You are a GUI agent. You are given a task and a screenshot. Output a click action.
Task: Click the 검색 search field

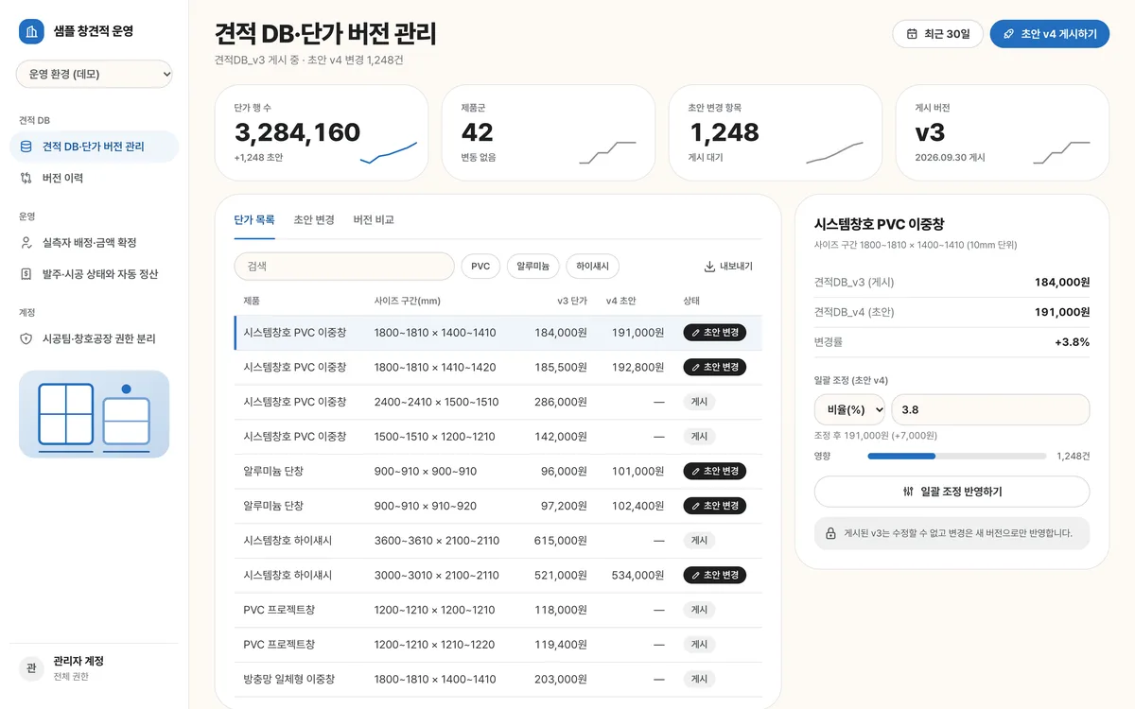tap(344, 267)
